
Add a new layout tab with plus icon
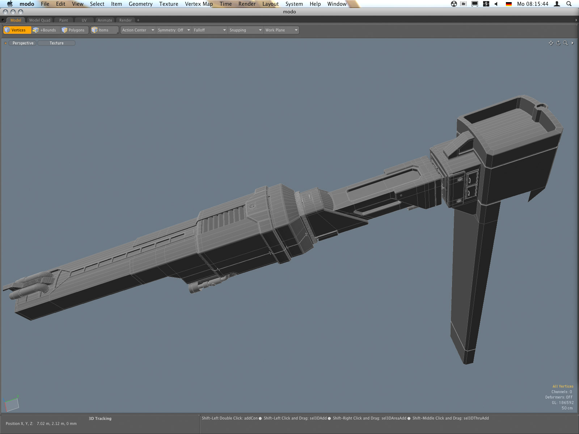(138, 20)
